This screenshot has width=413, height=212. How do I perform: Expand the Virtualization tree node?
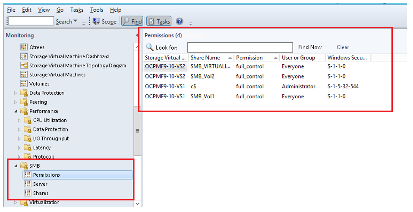[15, 203]
